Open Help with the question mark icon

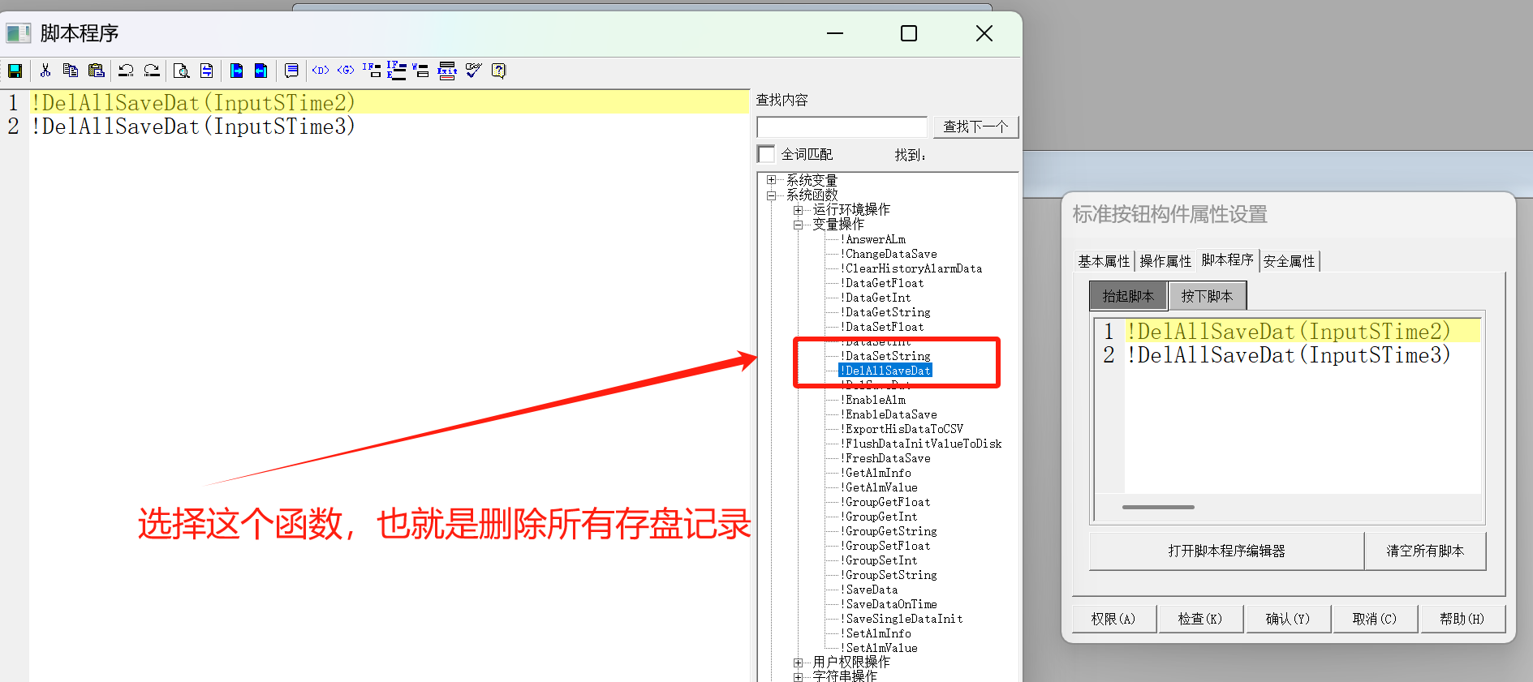click(499, 71)
